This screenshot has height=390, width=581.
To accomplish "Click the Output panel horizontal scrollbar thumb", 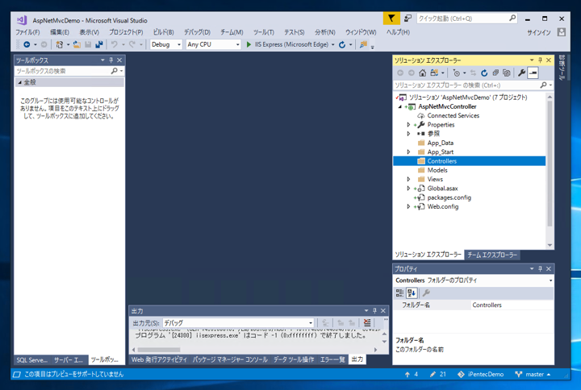I will click(159, 349).
